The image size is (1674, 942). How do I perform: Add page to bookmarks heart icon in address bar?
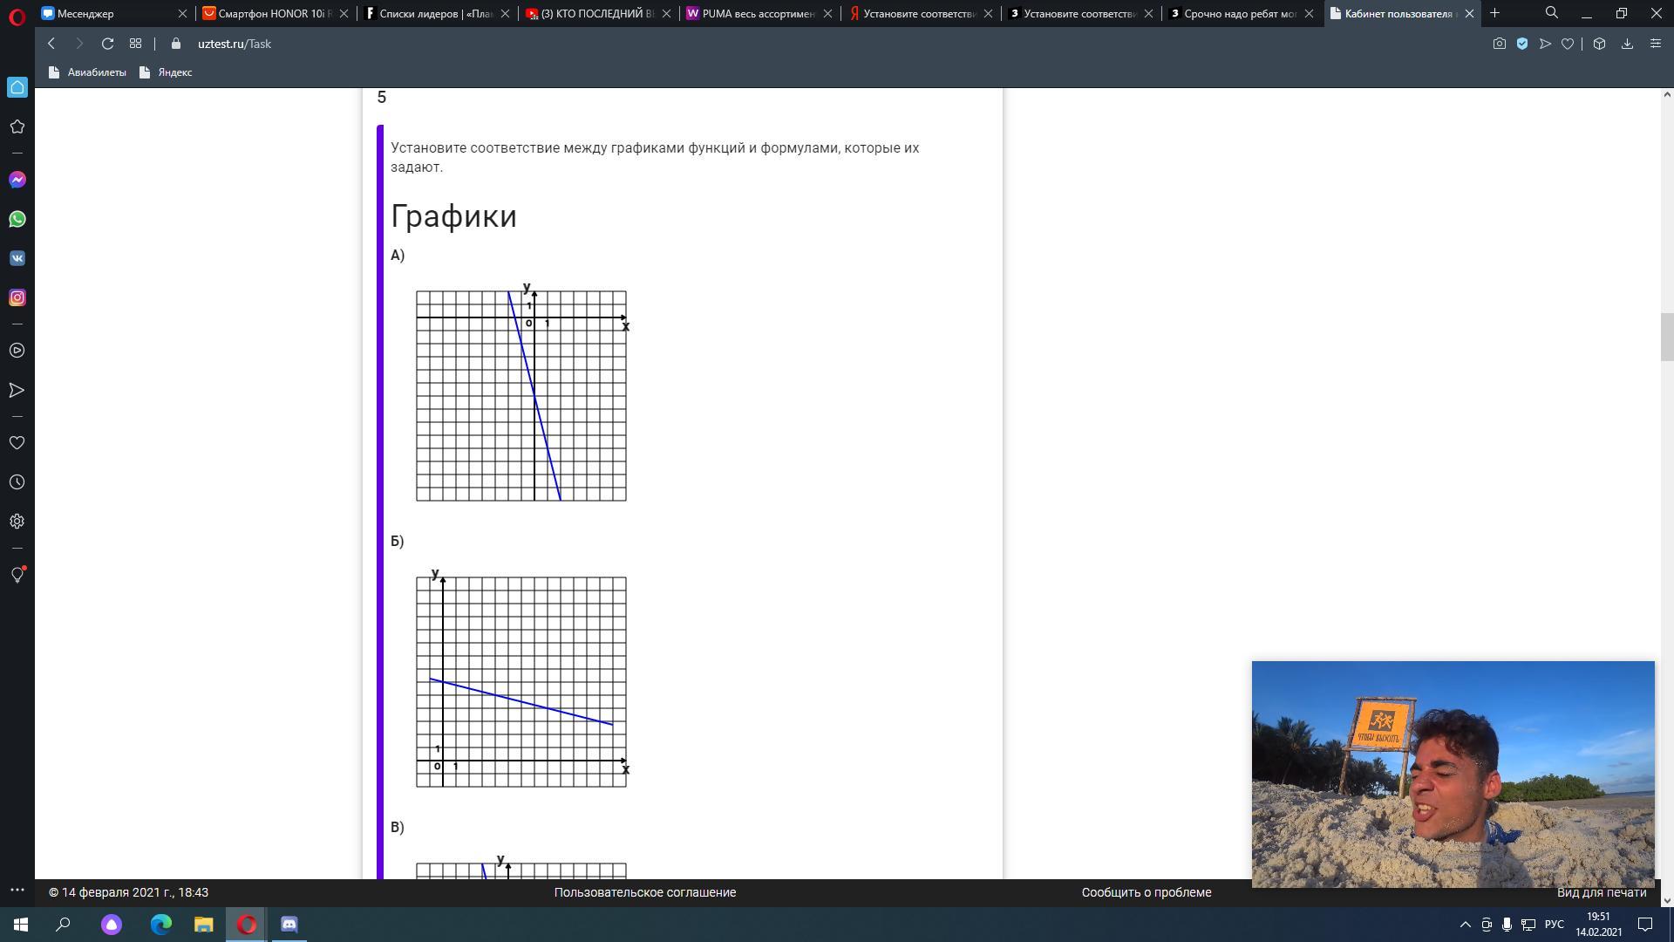pyautogui.click(x=1568, y=44)
